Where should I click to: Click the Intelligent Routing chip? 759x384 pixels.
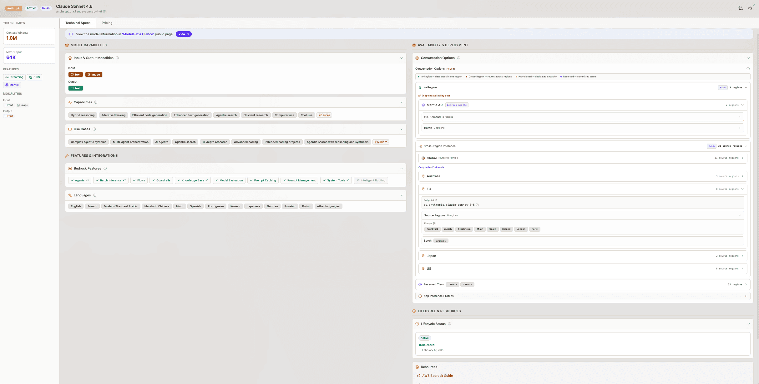[371, 180]
